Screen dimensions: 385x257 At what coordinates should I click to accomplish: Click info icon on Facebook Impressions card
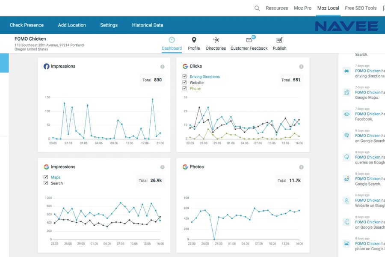click(162, 66)
